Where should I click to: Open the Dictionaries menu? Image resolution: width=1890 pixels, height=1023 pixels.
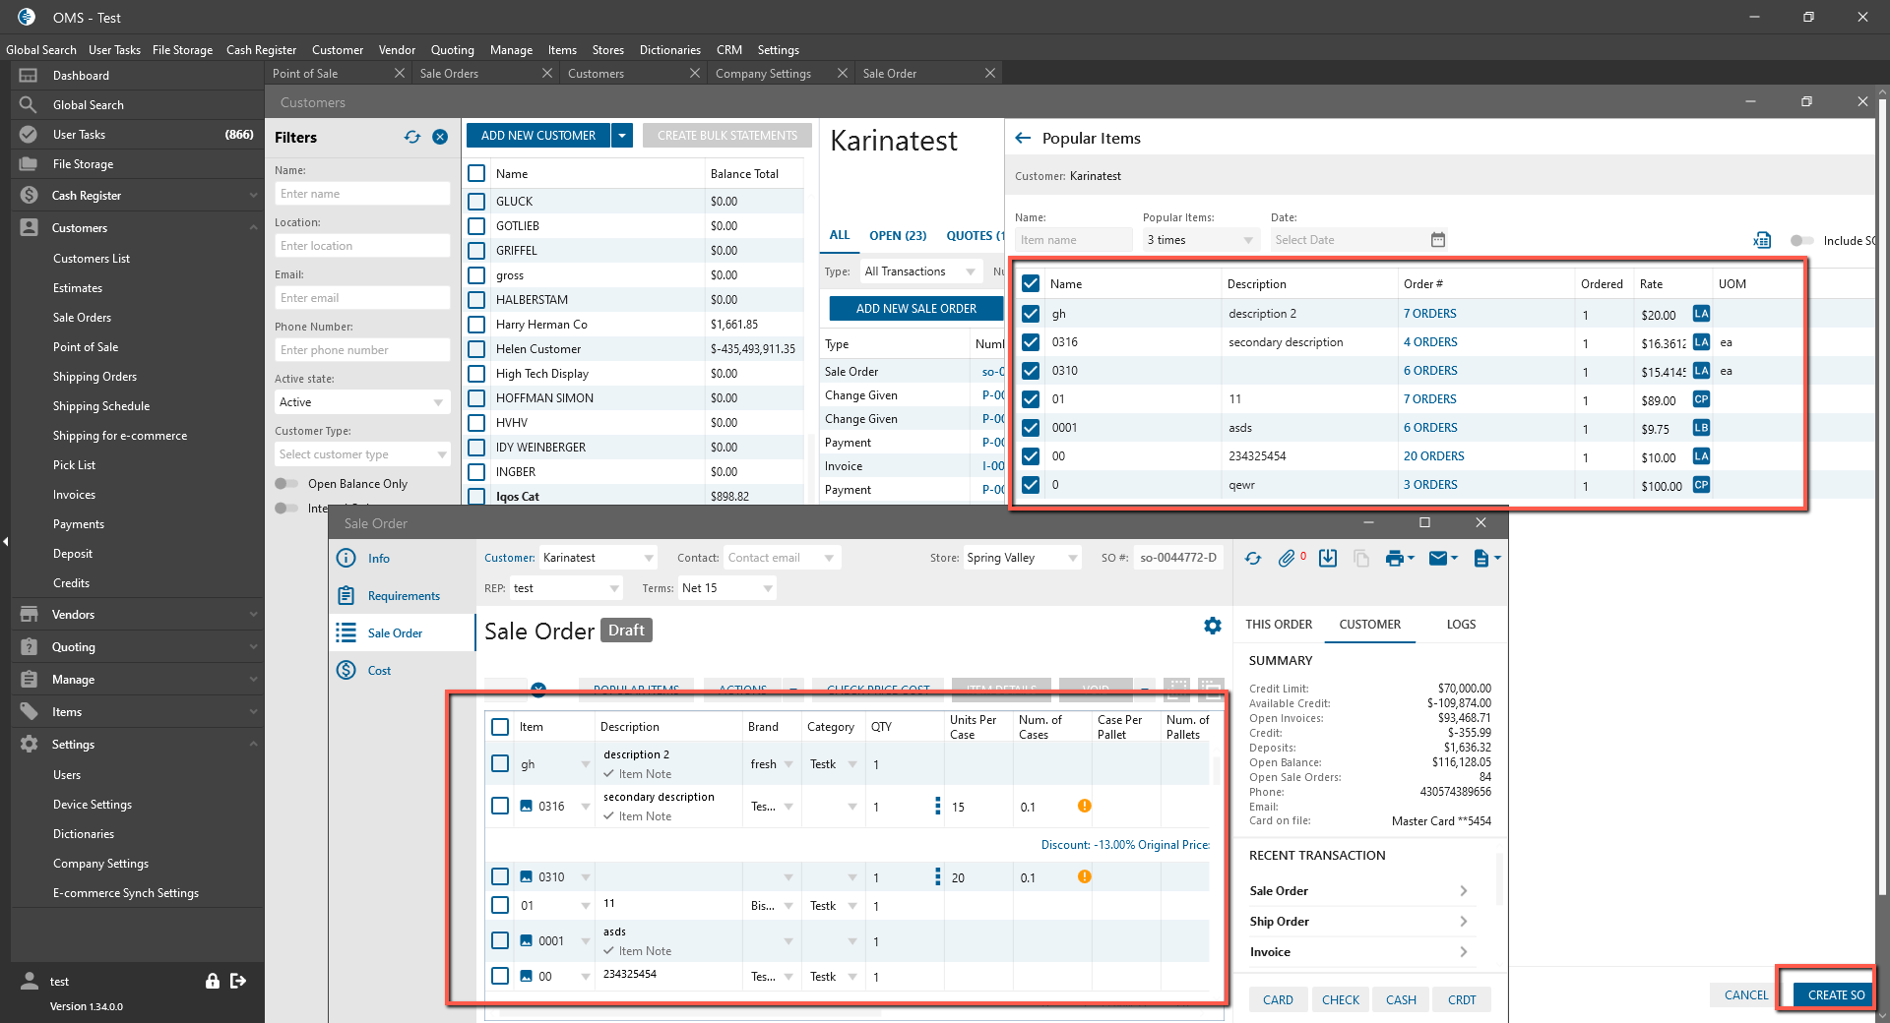point(669,50)
